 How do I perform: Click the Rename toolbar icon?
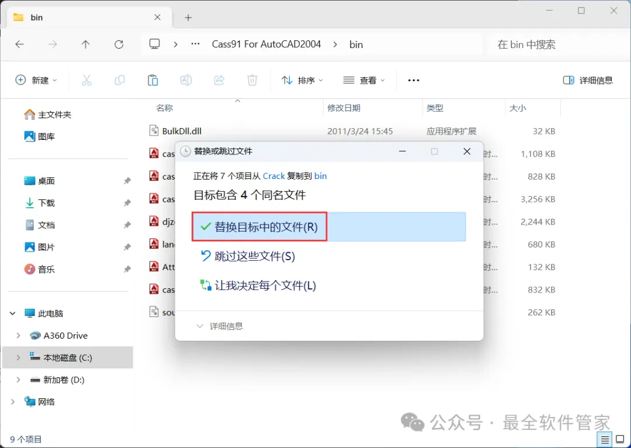(186, 80)
